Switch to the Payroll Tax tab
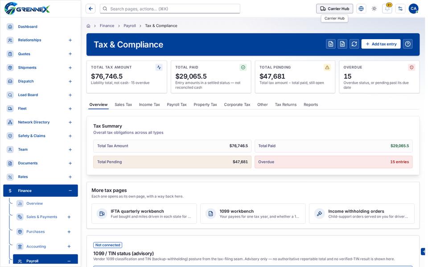 pos(177,105)
